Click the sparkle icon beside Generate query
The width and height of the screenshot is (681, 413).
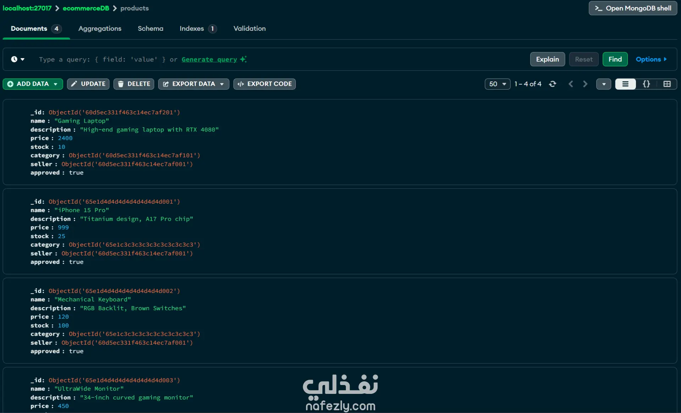[x=243, y=59]
